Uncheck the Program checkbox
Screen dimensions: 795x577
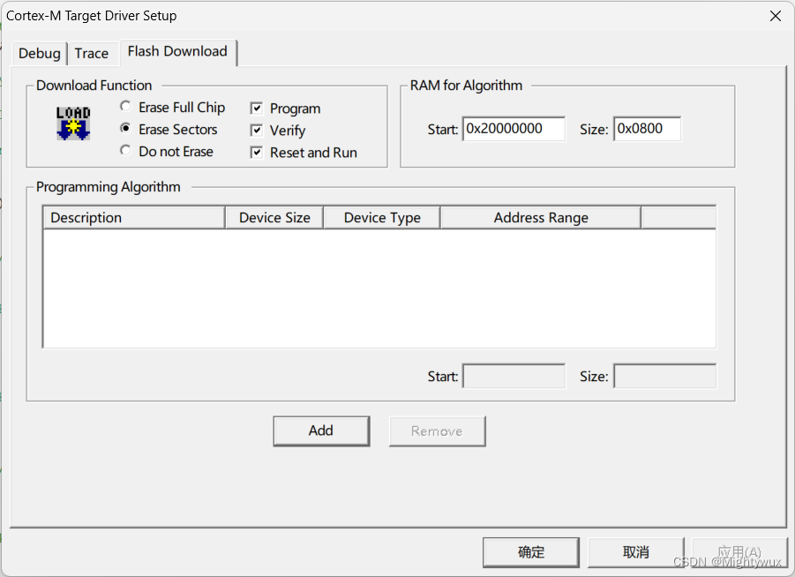tap(256, 108)
